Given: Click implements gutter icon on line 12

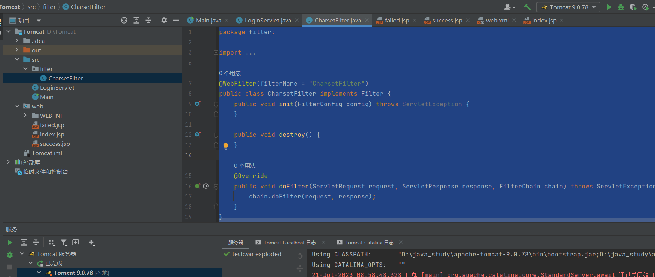Looking at the screenshot, I should [x=198, y=135].
